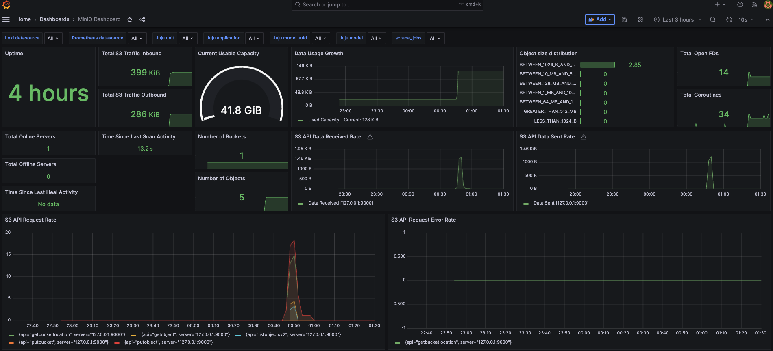Expand the Juju model All dropdown

coord(377,38)
